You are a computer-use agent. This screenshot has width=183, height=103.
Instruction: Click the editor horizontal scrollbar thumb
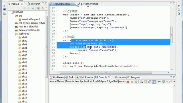tap(106, 72)
